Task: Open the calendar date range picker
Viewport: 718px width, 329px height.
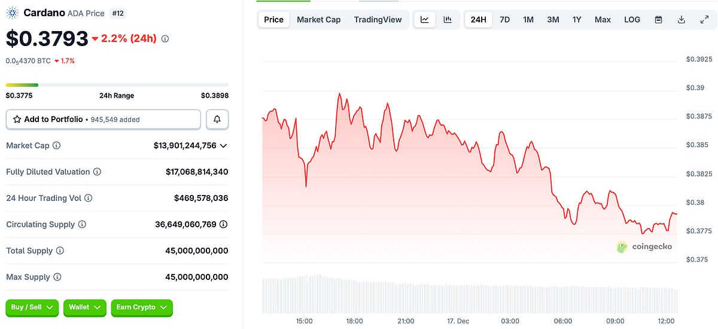Action: point(658,20)
